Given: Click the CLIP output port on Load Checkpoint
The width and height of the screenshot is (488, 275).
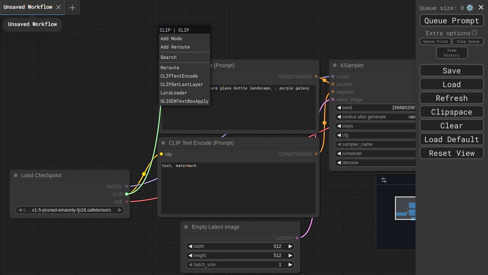Looking at the screenshot, I should coord(127,194).
